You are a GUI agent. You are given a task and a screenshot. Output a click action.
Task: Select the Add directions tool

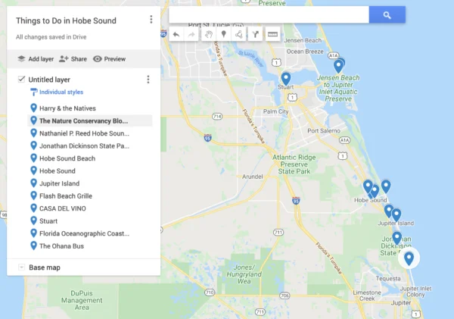pos(255,35)
